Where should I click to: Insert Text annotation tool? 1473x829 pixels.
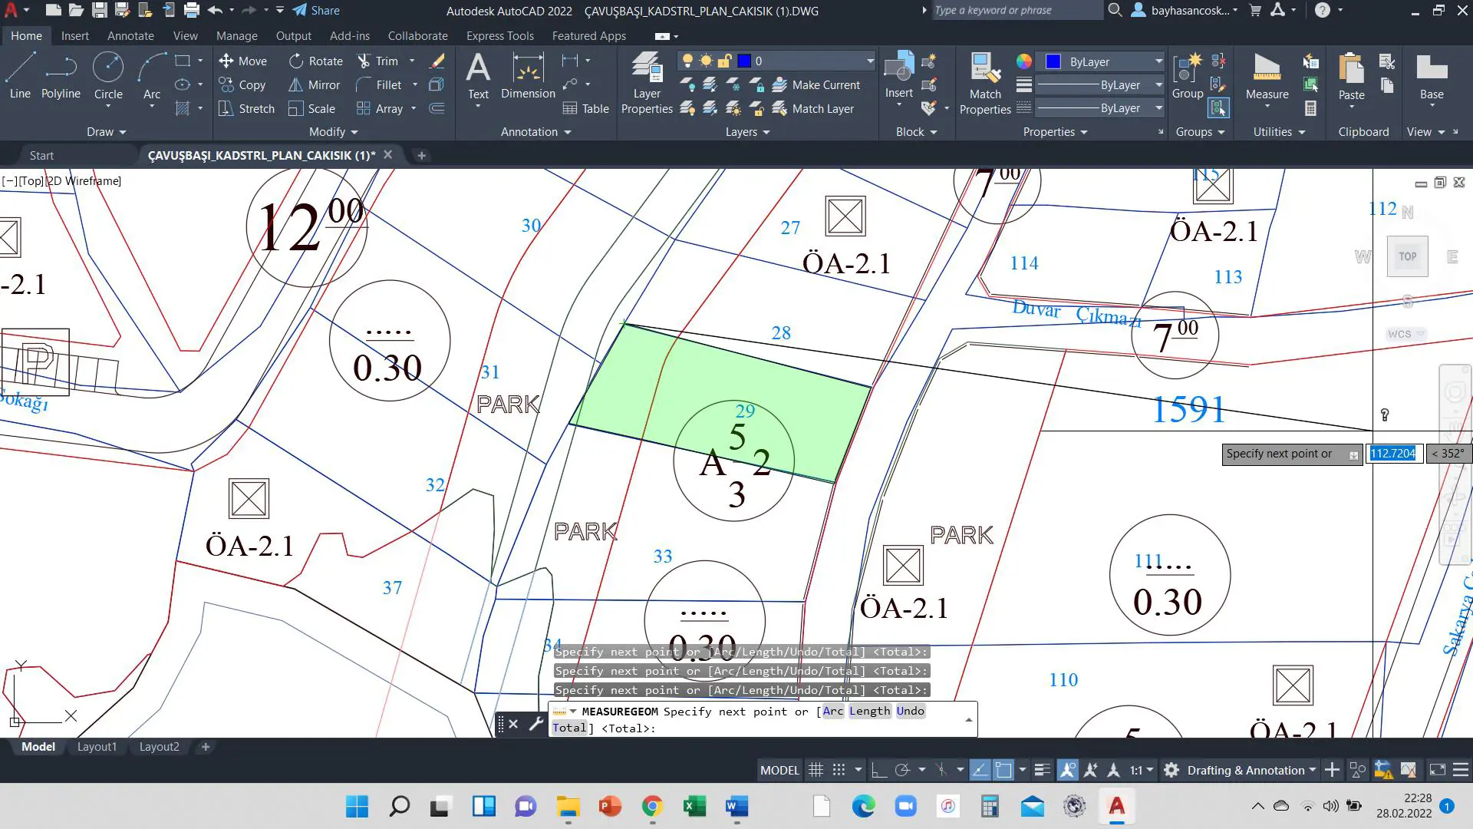point(478,75)
